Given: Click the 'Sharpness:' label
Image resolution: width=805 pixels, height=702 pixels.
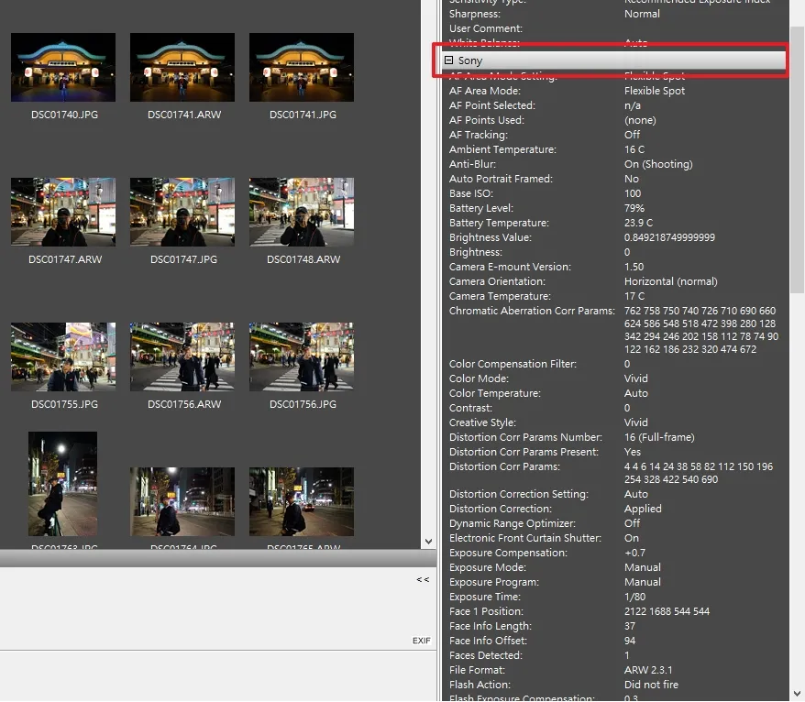Looking at the screenshot, I should (474, 14).
